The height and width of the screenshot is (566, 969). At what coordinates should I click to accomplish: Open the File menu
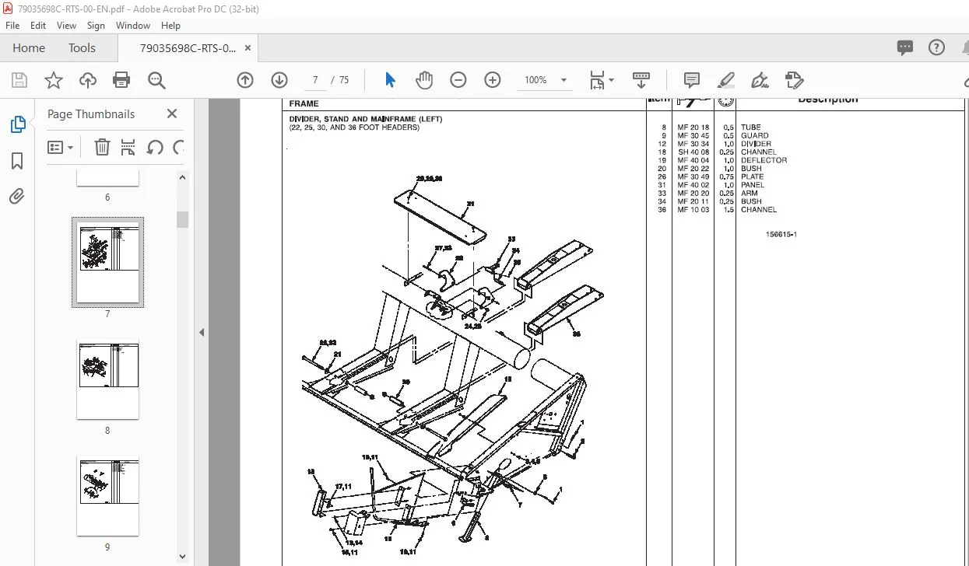12,26
